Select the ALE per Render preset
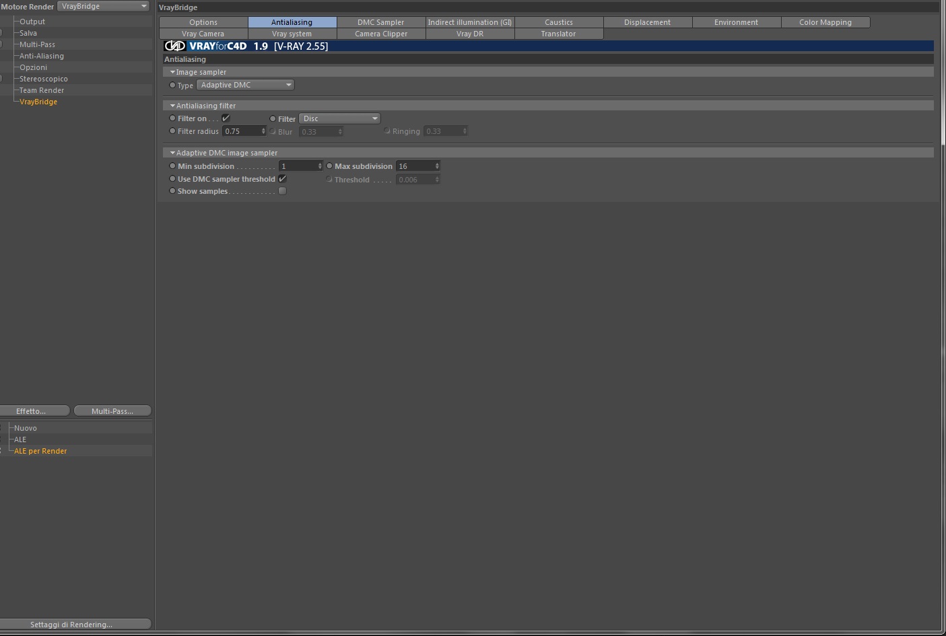Viewport: 946px width, 636px height. coord(41,451)
